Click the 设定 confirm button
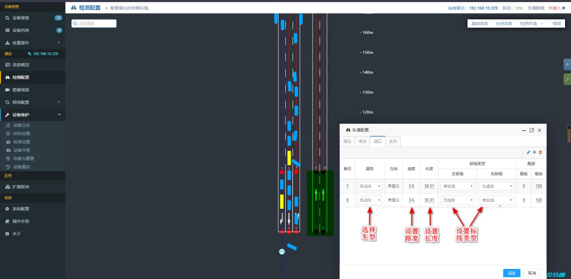The image size is (571, 279). coord(511,273)
